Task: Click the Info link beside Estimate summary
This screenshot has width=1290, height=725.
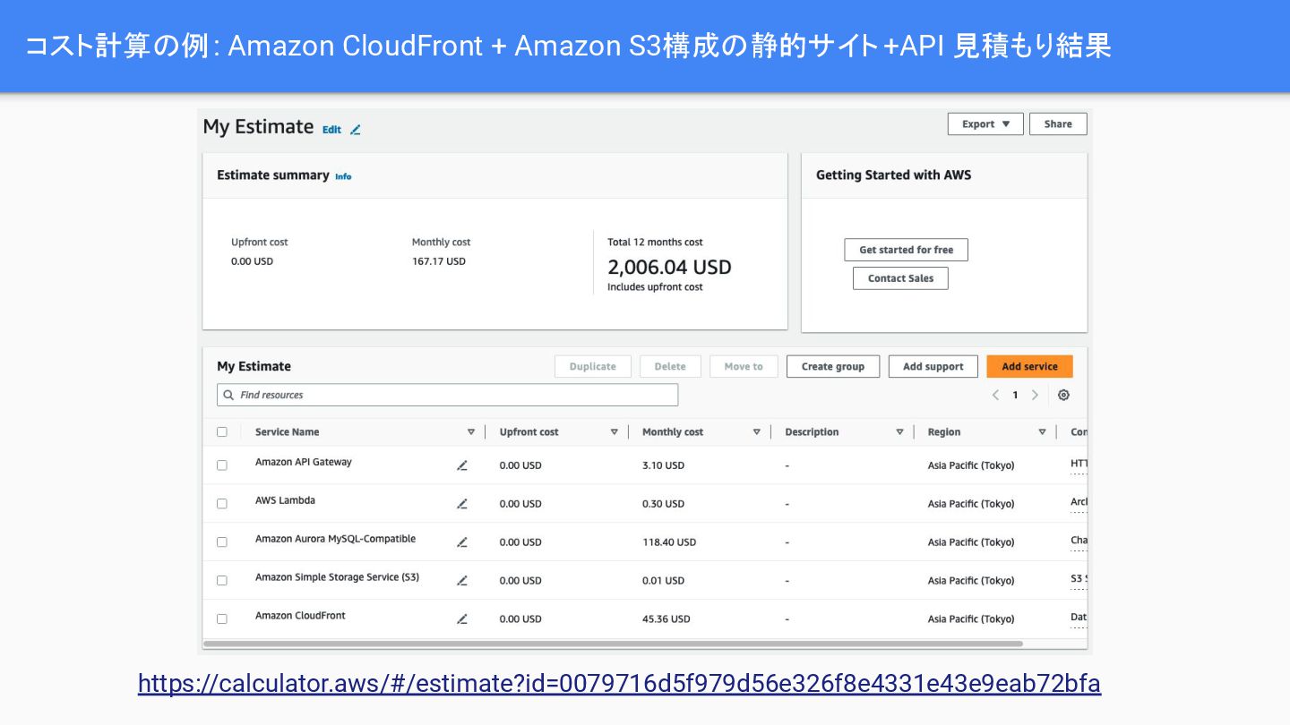Action: 343,176
